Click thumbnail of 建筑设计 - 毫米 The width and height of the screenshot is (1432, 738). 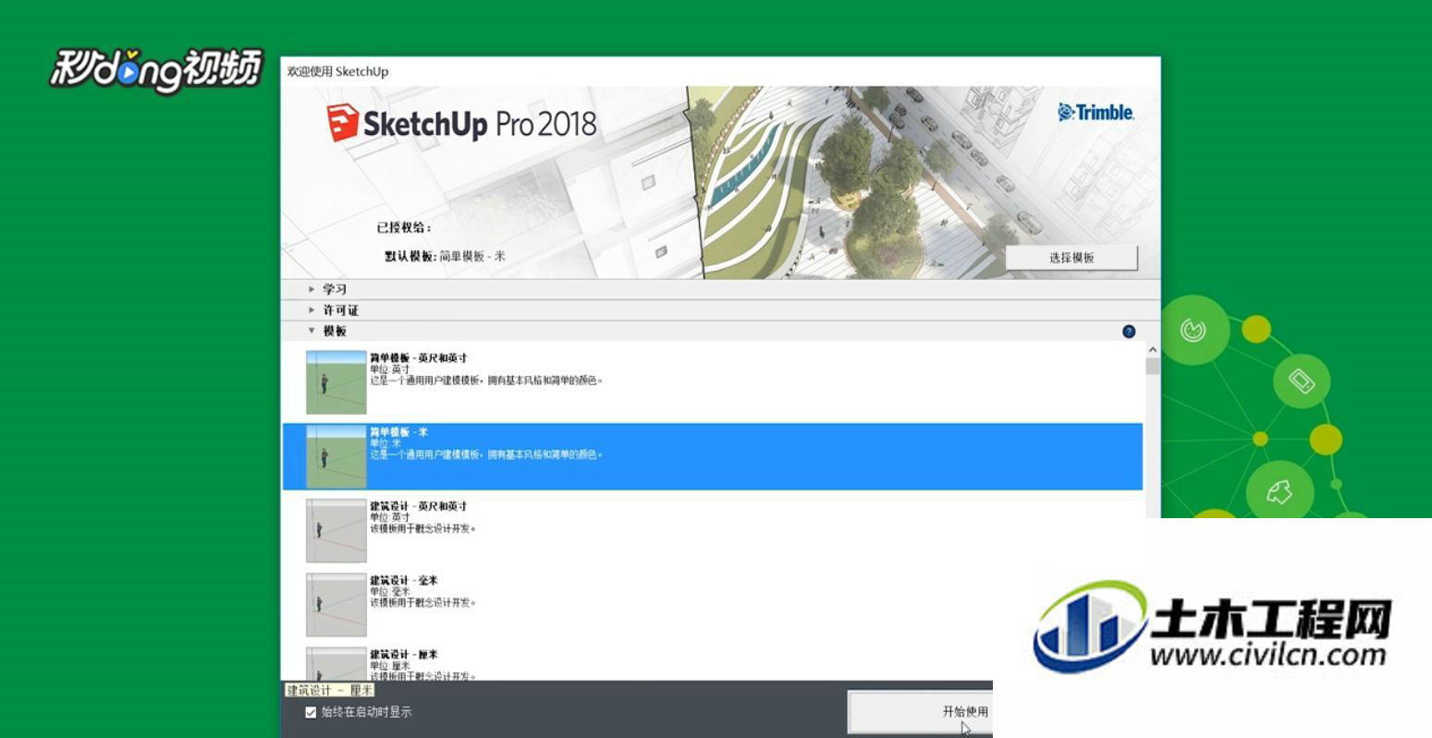pyautogui.click(x=337, y=604)
